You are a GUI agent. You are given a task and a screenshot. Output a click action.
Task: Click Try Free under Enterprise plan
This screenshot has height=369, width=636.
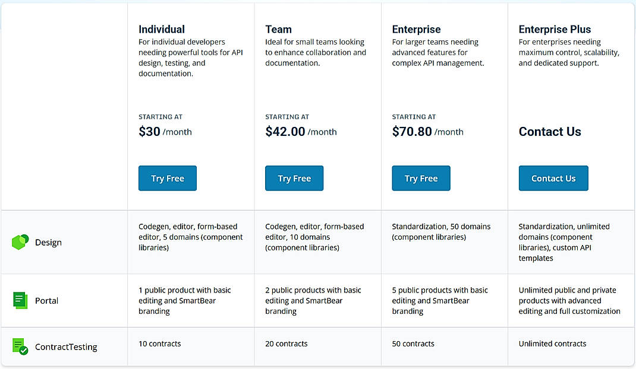tap(421, 178)
